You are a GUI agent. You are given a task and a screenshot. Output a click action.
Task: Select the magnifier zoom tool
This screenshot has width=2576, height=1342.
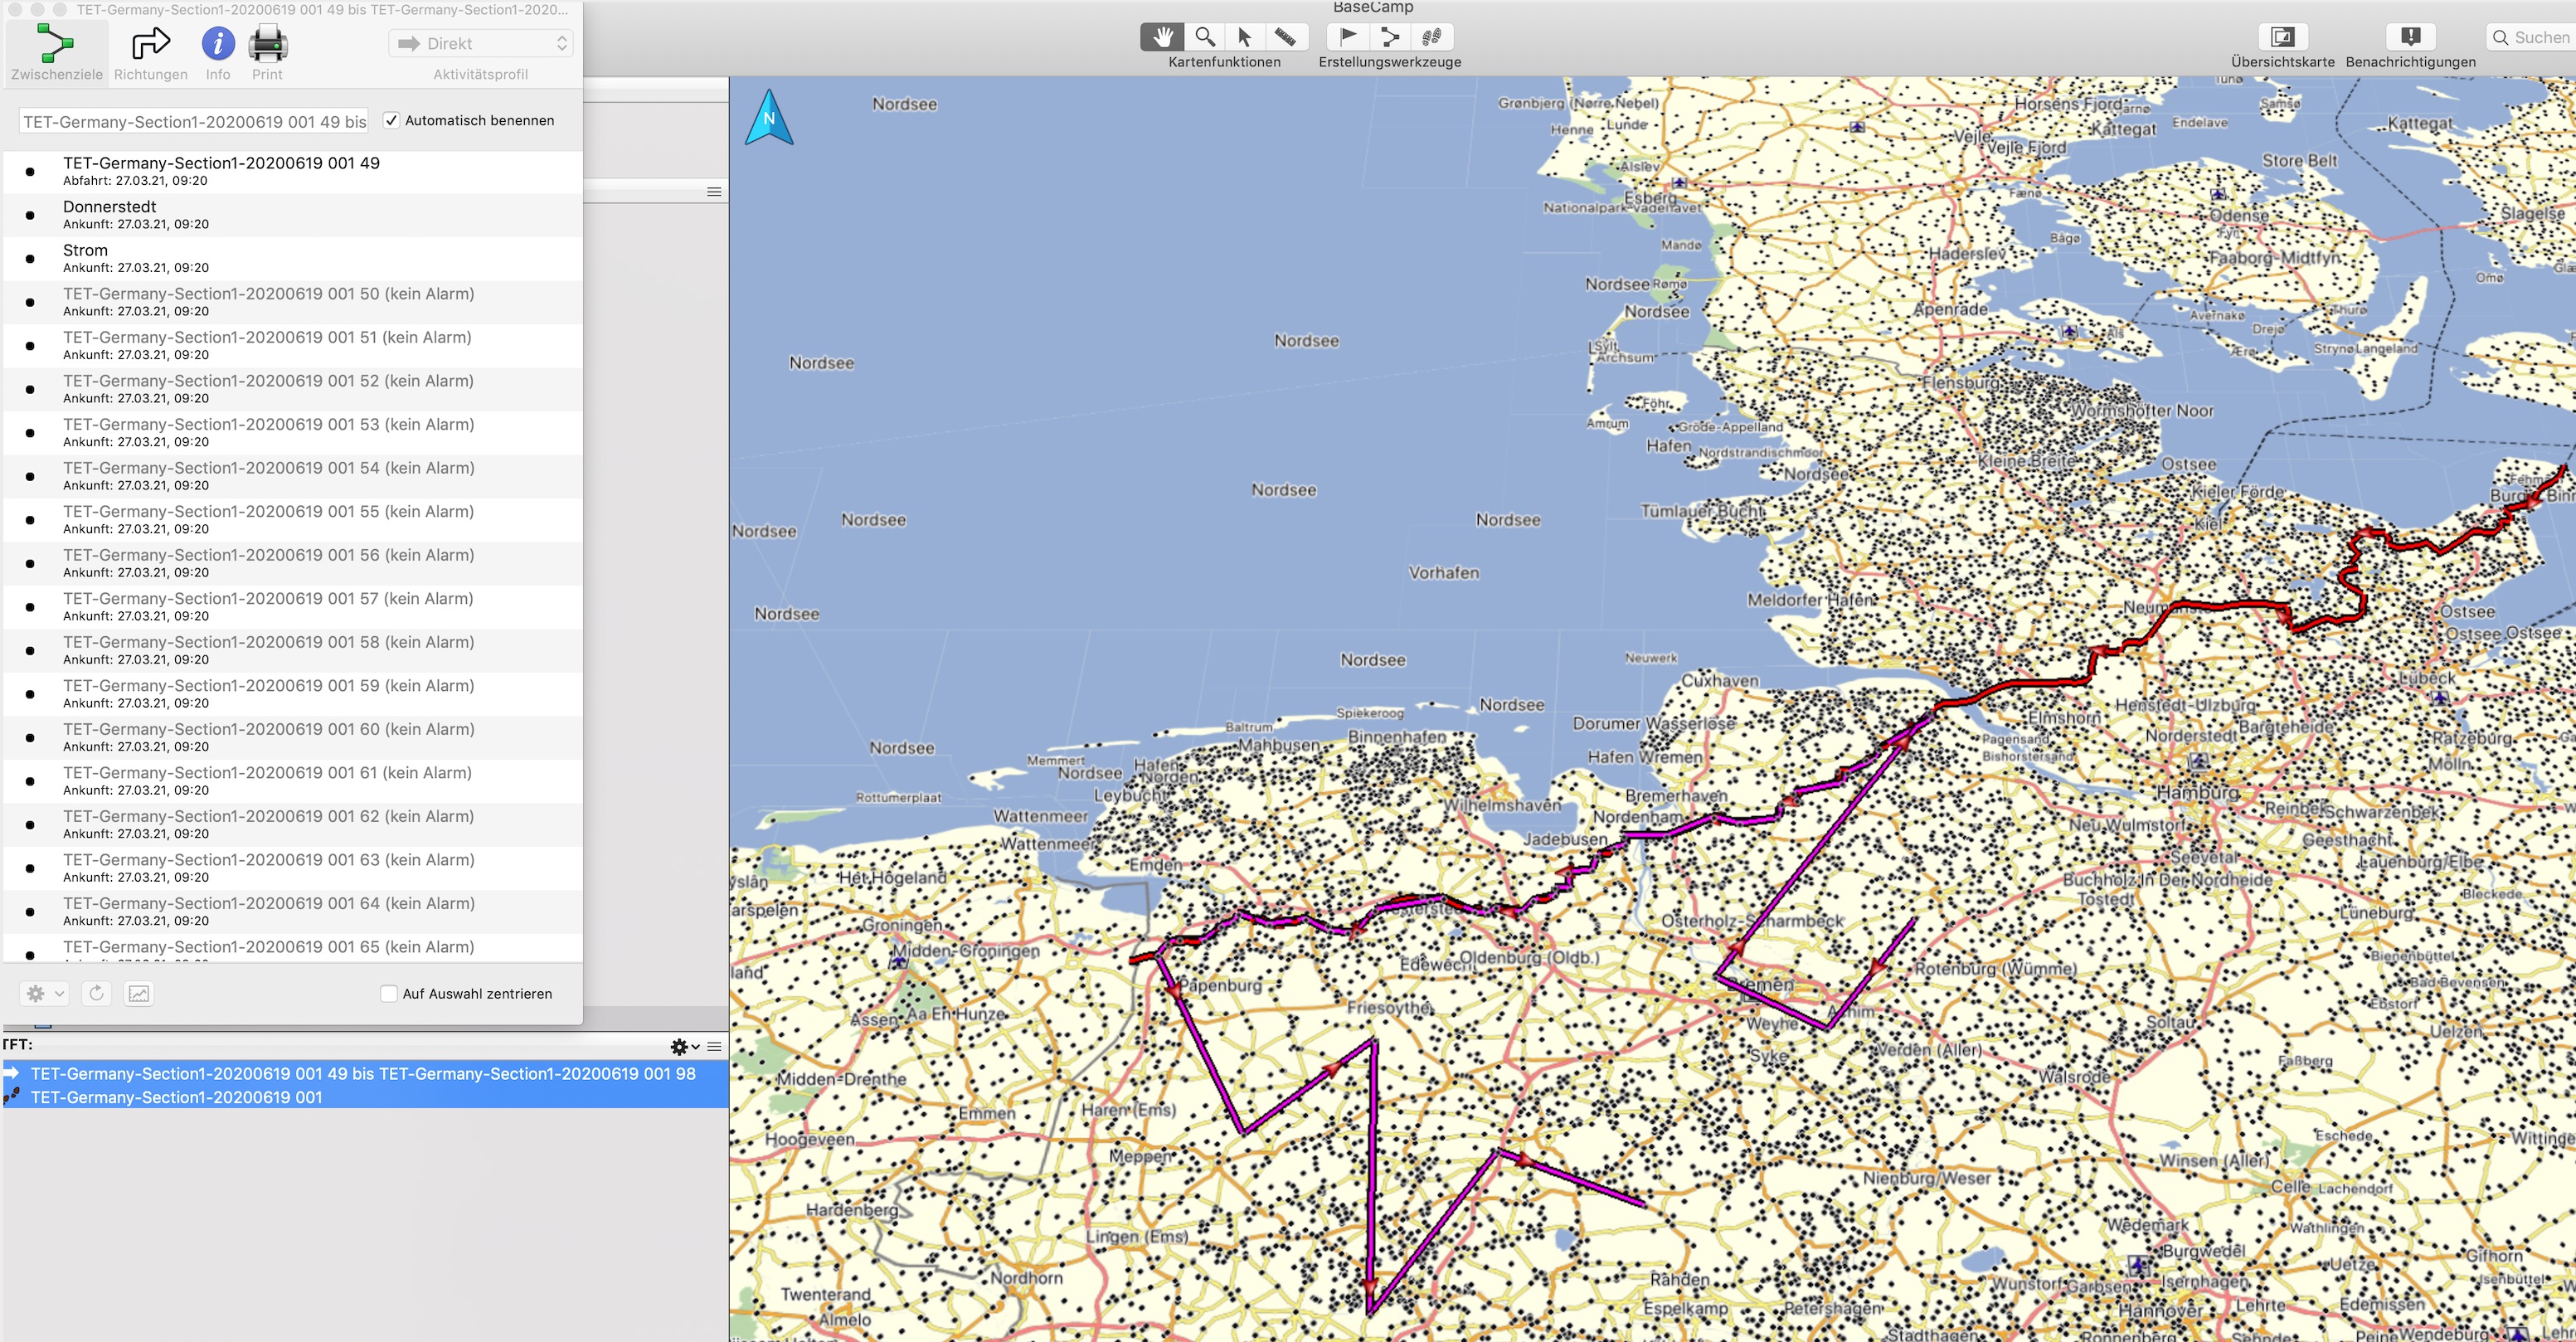tap(1205, 37)
